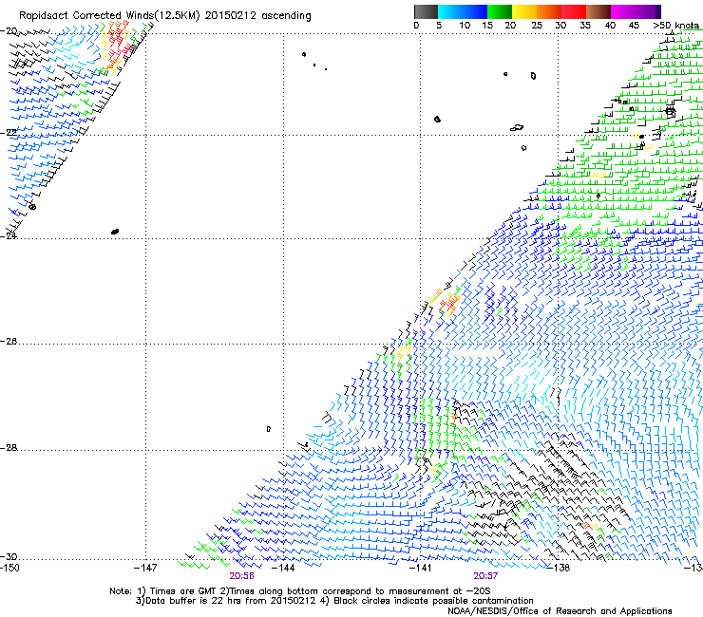Click the red-orange wind barb cluster near -25, -141
This screenshot has height=617, width=703.
[448, 303]
